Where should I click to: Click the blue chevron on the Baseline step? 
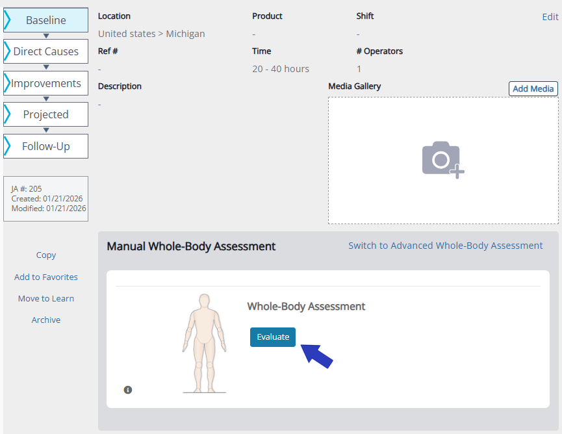[x=7, y=20]
